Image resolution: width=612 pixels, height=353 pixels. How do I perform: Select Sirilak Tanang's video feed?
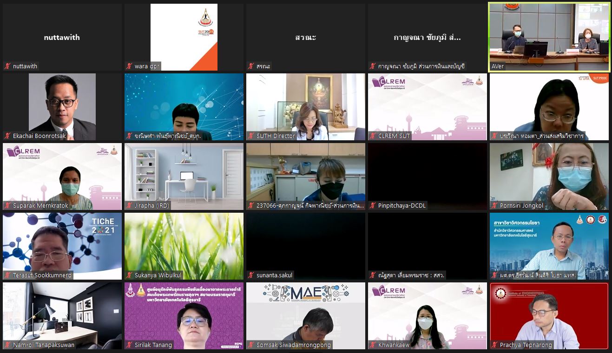pos(184,316)
